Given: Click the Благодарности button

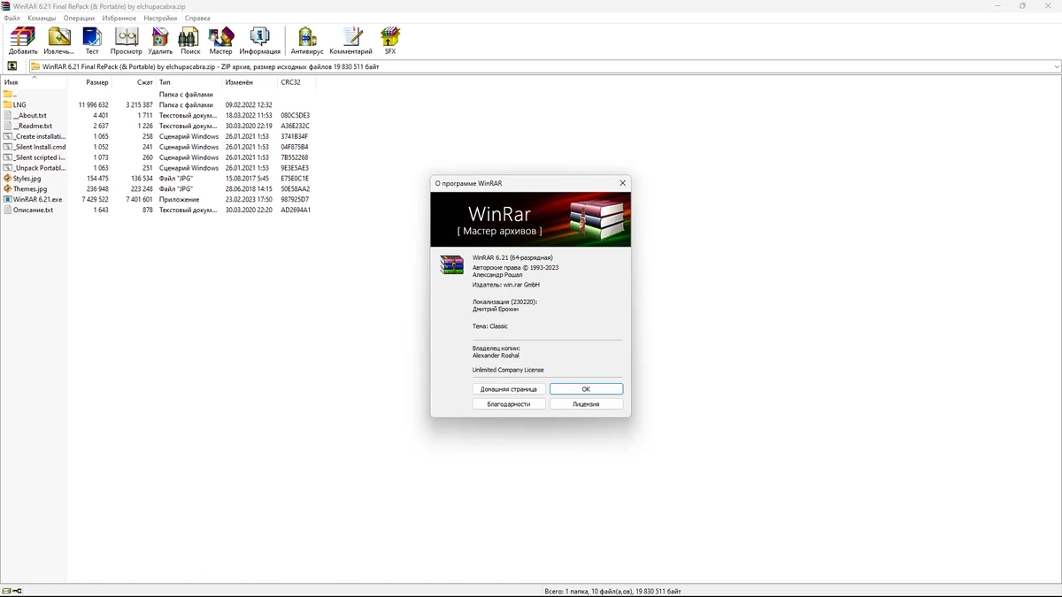Looking at the screenshot, I should pyautogui.click(x=509, y=404).
